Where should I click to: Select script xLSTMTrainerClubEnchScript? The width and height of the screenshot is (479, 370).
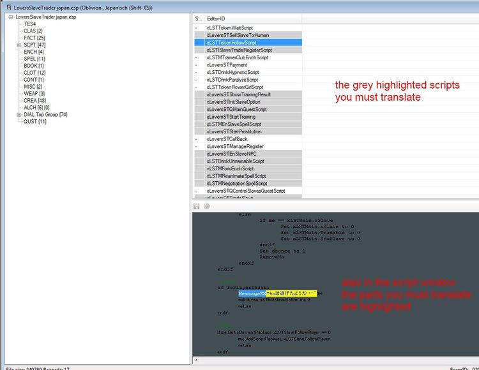[248, 57]
